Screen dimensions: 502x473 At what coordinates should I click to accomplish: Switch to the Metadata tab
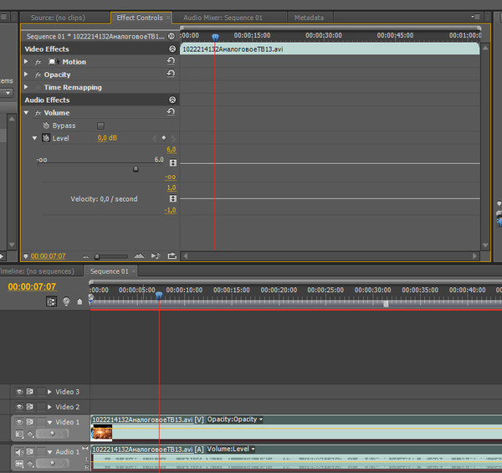309,18
